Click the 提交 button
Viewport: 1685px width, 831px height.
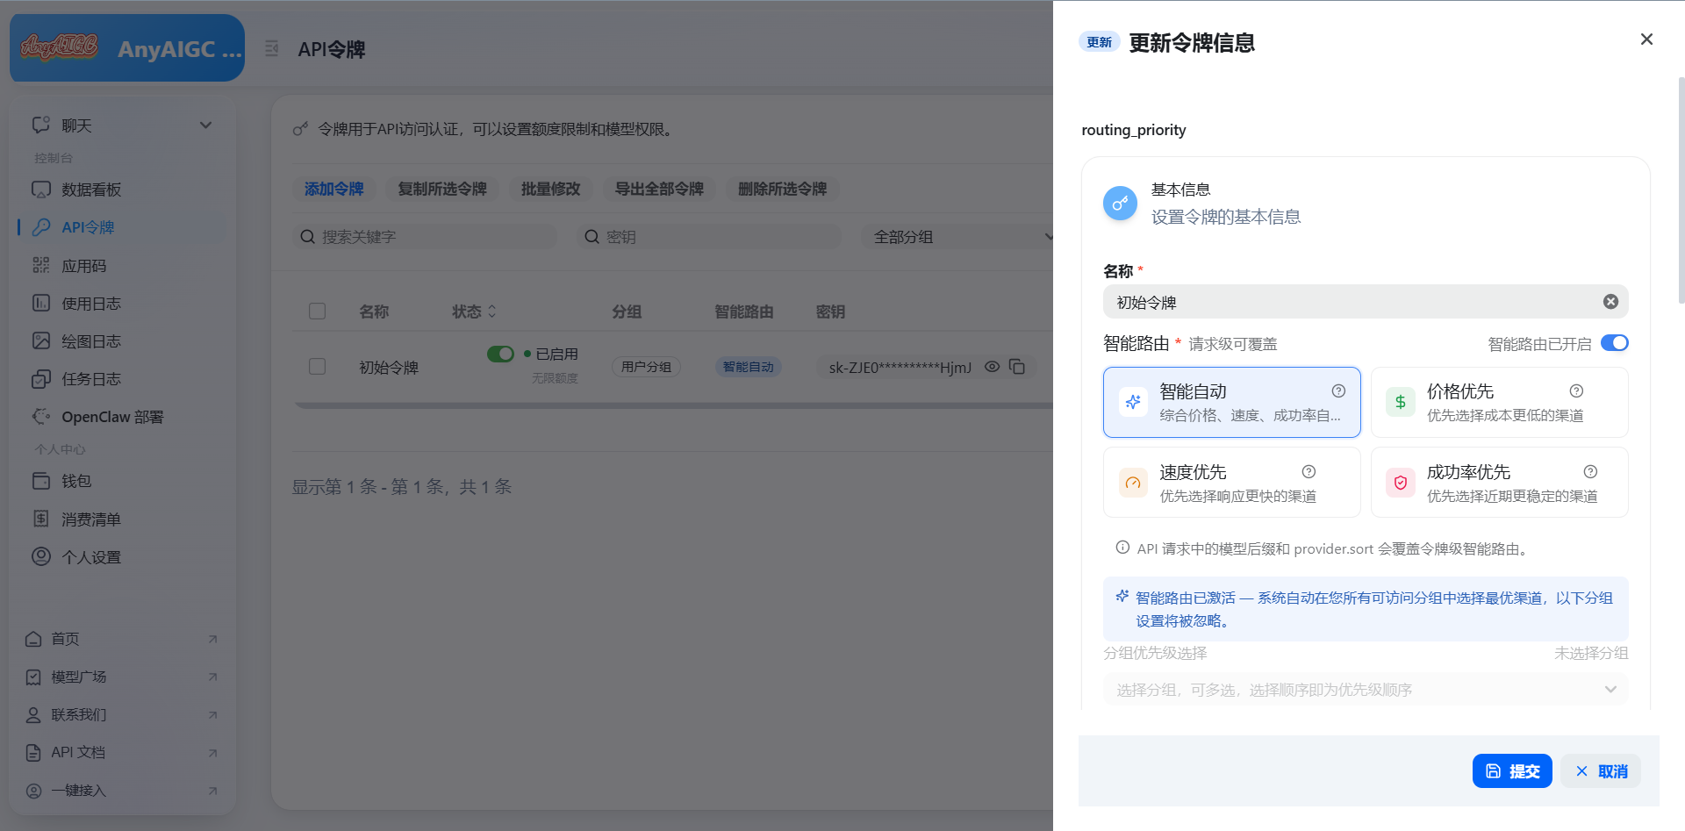pos(1512,770)
